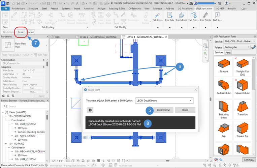Click the View Scale 1/4" = 1'-0" control

coord(57,161)
